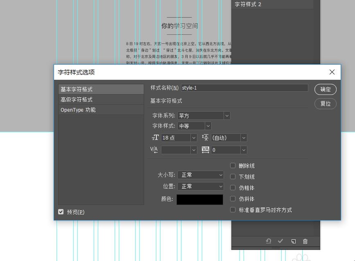Click the 确定 confirm button
This screenshot has width=355, height=261.
325,89
